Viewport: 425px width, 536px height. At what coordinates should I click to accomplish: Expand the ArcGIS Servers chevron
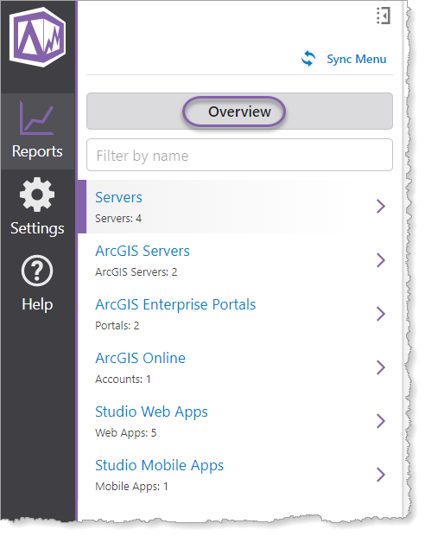[381, 260]
